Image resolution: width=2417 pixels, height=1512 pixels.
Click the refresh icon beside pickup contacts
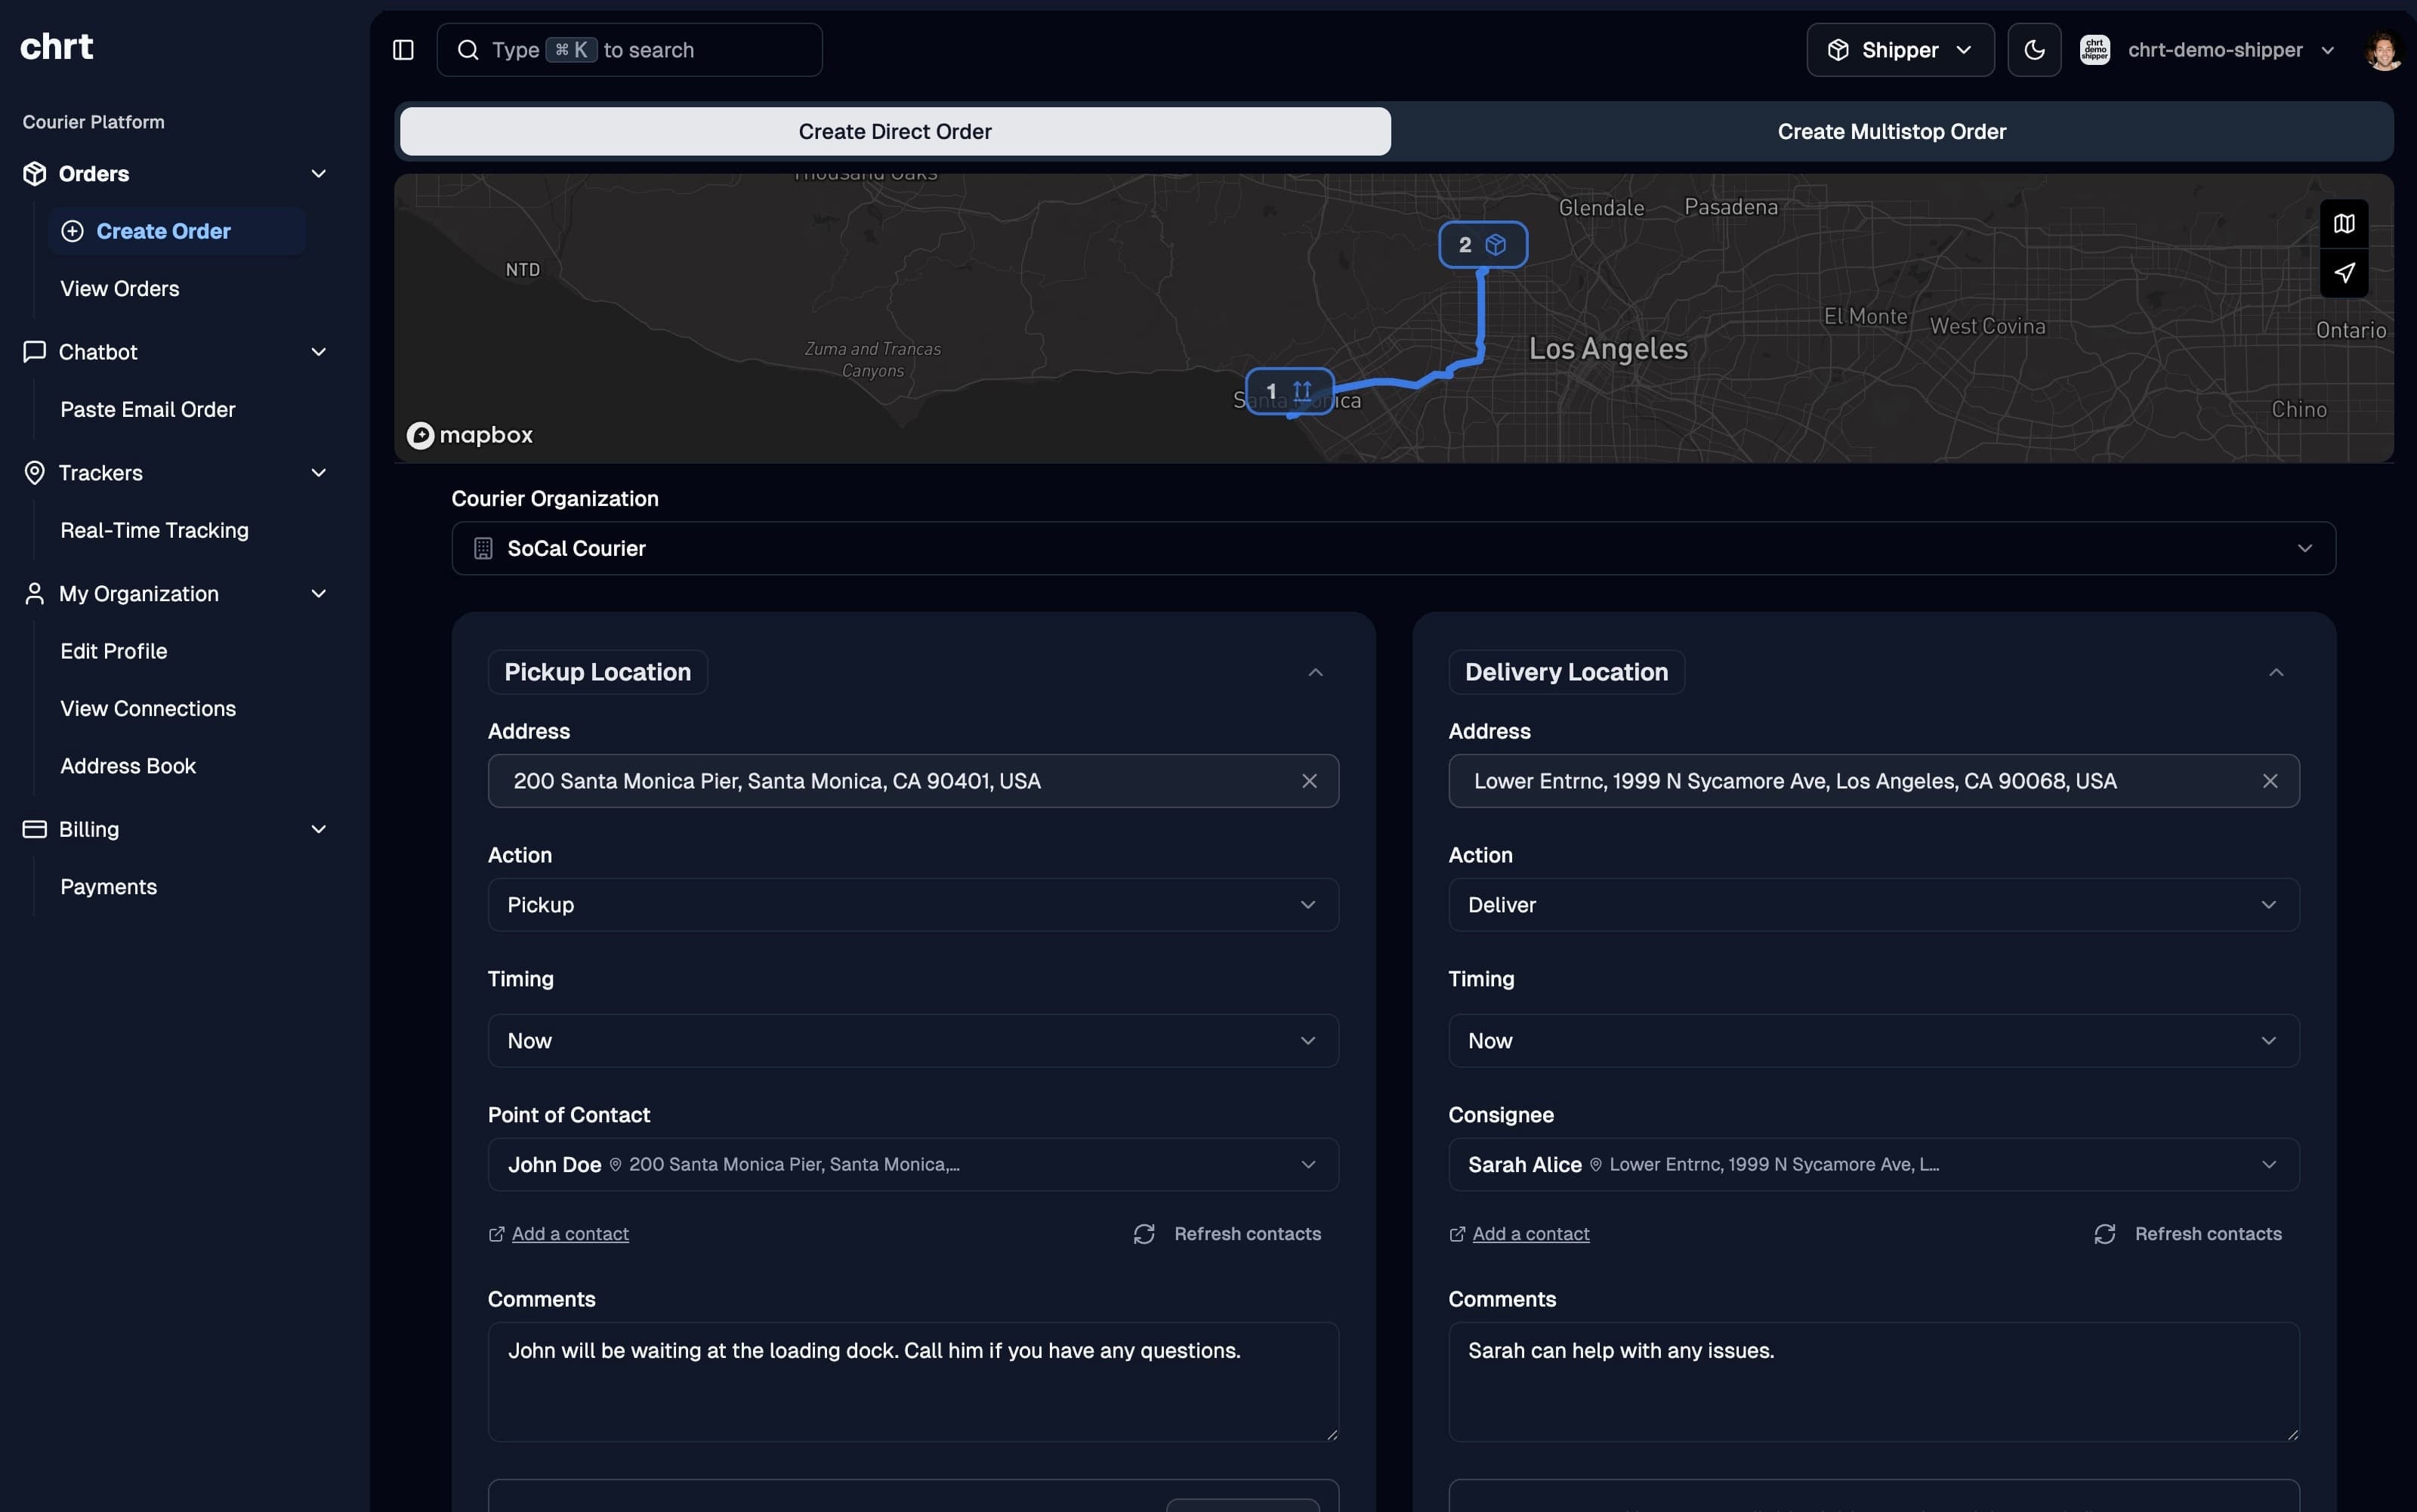1143,1234
